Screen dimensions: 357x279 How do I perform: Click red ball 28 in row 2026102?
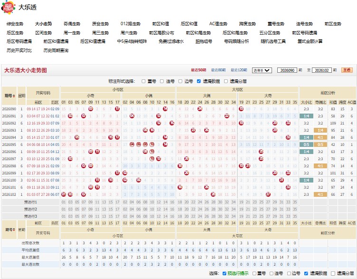[x=213, y=194]
